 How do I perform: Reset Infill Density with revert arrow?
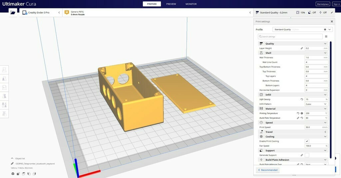pyautogui.click(x=302, y=99)
